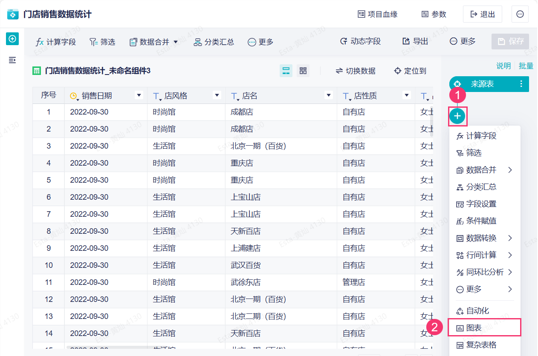Open 项目血缘 lineage view
This screenshot has height=356, width=538.
coord(378,14)
